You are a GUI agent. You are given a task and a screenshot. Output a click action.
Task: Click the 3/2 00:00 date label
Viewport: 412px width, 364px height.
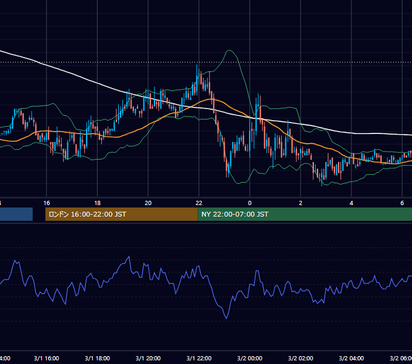click(250, 358)
